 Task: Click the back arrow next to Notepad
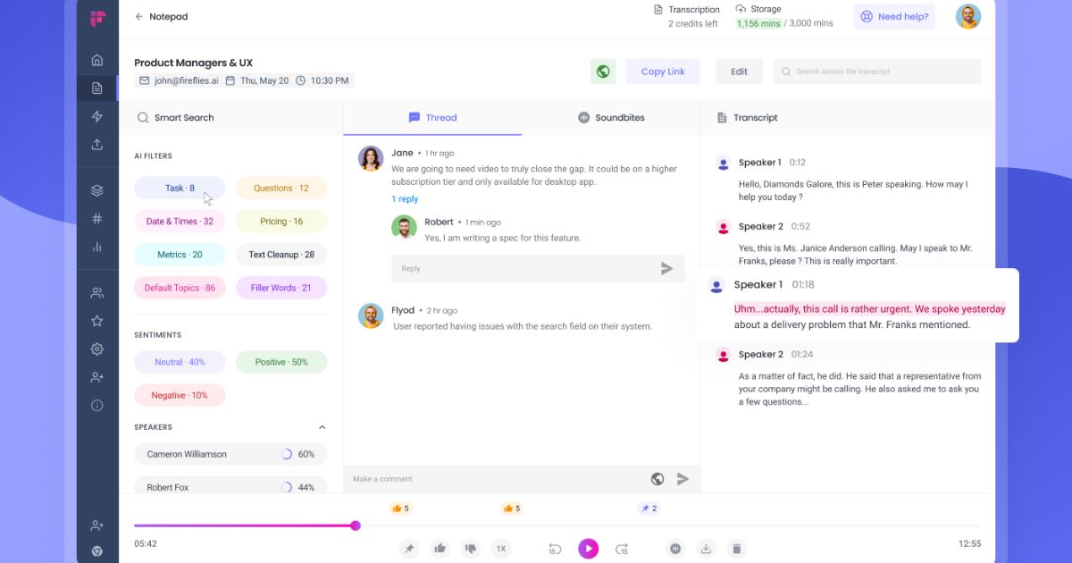click(x=138, y=16)
